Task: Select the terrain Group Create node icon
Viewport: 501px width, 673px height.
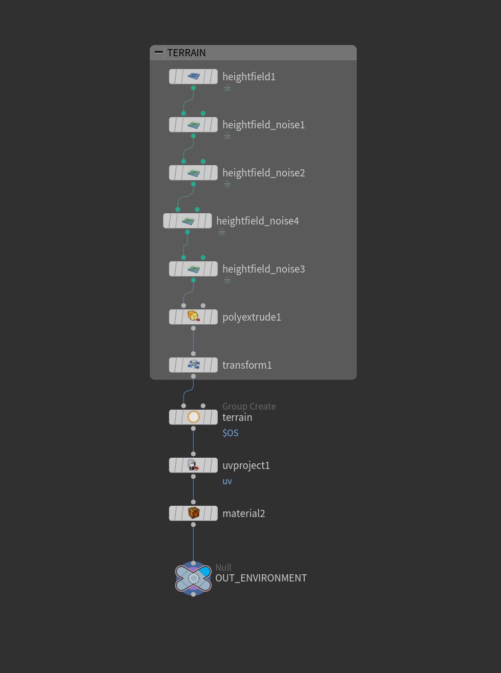Action: [193, 417]
